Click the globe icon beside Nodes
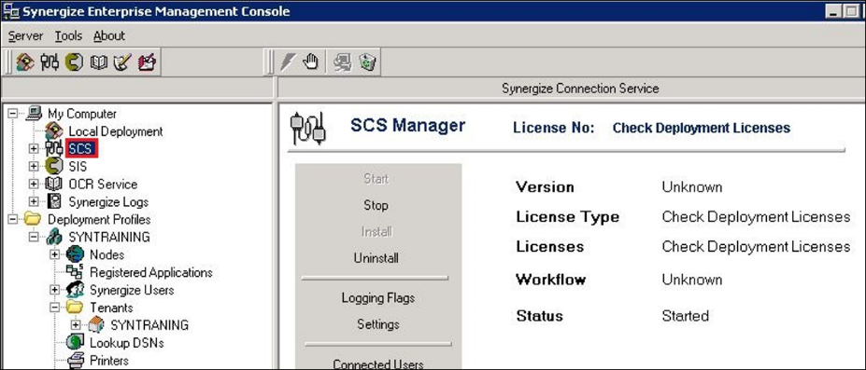 coord(75,254)
